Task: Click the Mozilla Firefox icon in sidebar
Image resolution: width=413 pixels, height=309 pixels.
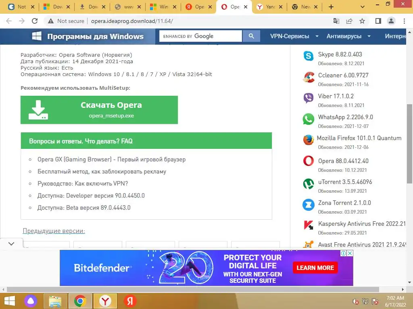Action: point(309,140)
